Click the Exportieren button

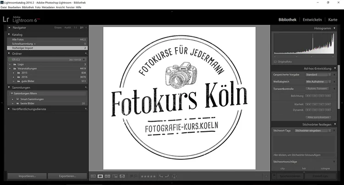coord(67,176)
